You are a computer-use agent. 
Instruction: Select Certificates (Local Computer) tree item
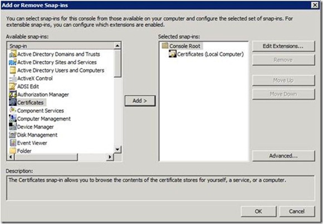[211, 54]
